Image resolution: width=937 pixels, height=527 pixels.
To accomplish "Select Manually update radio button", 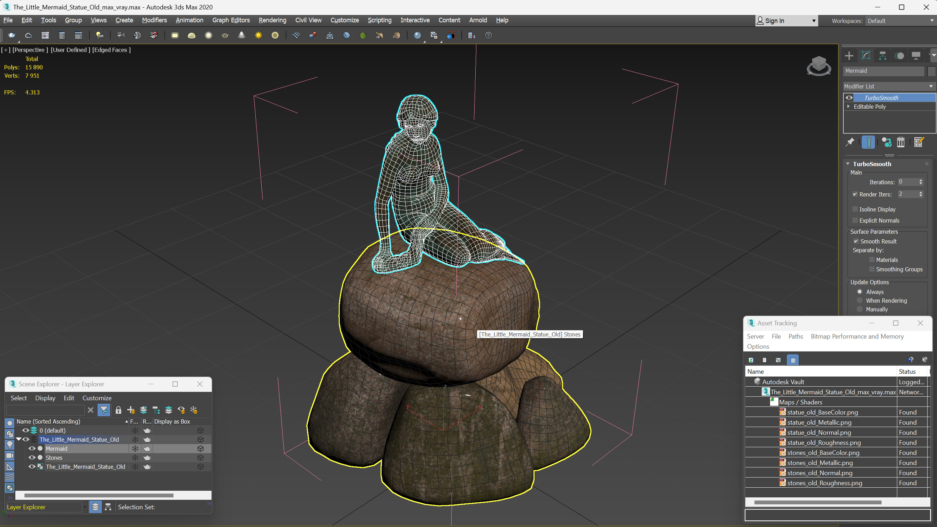I will pyautogui.click(x=860, y=309).
